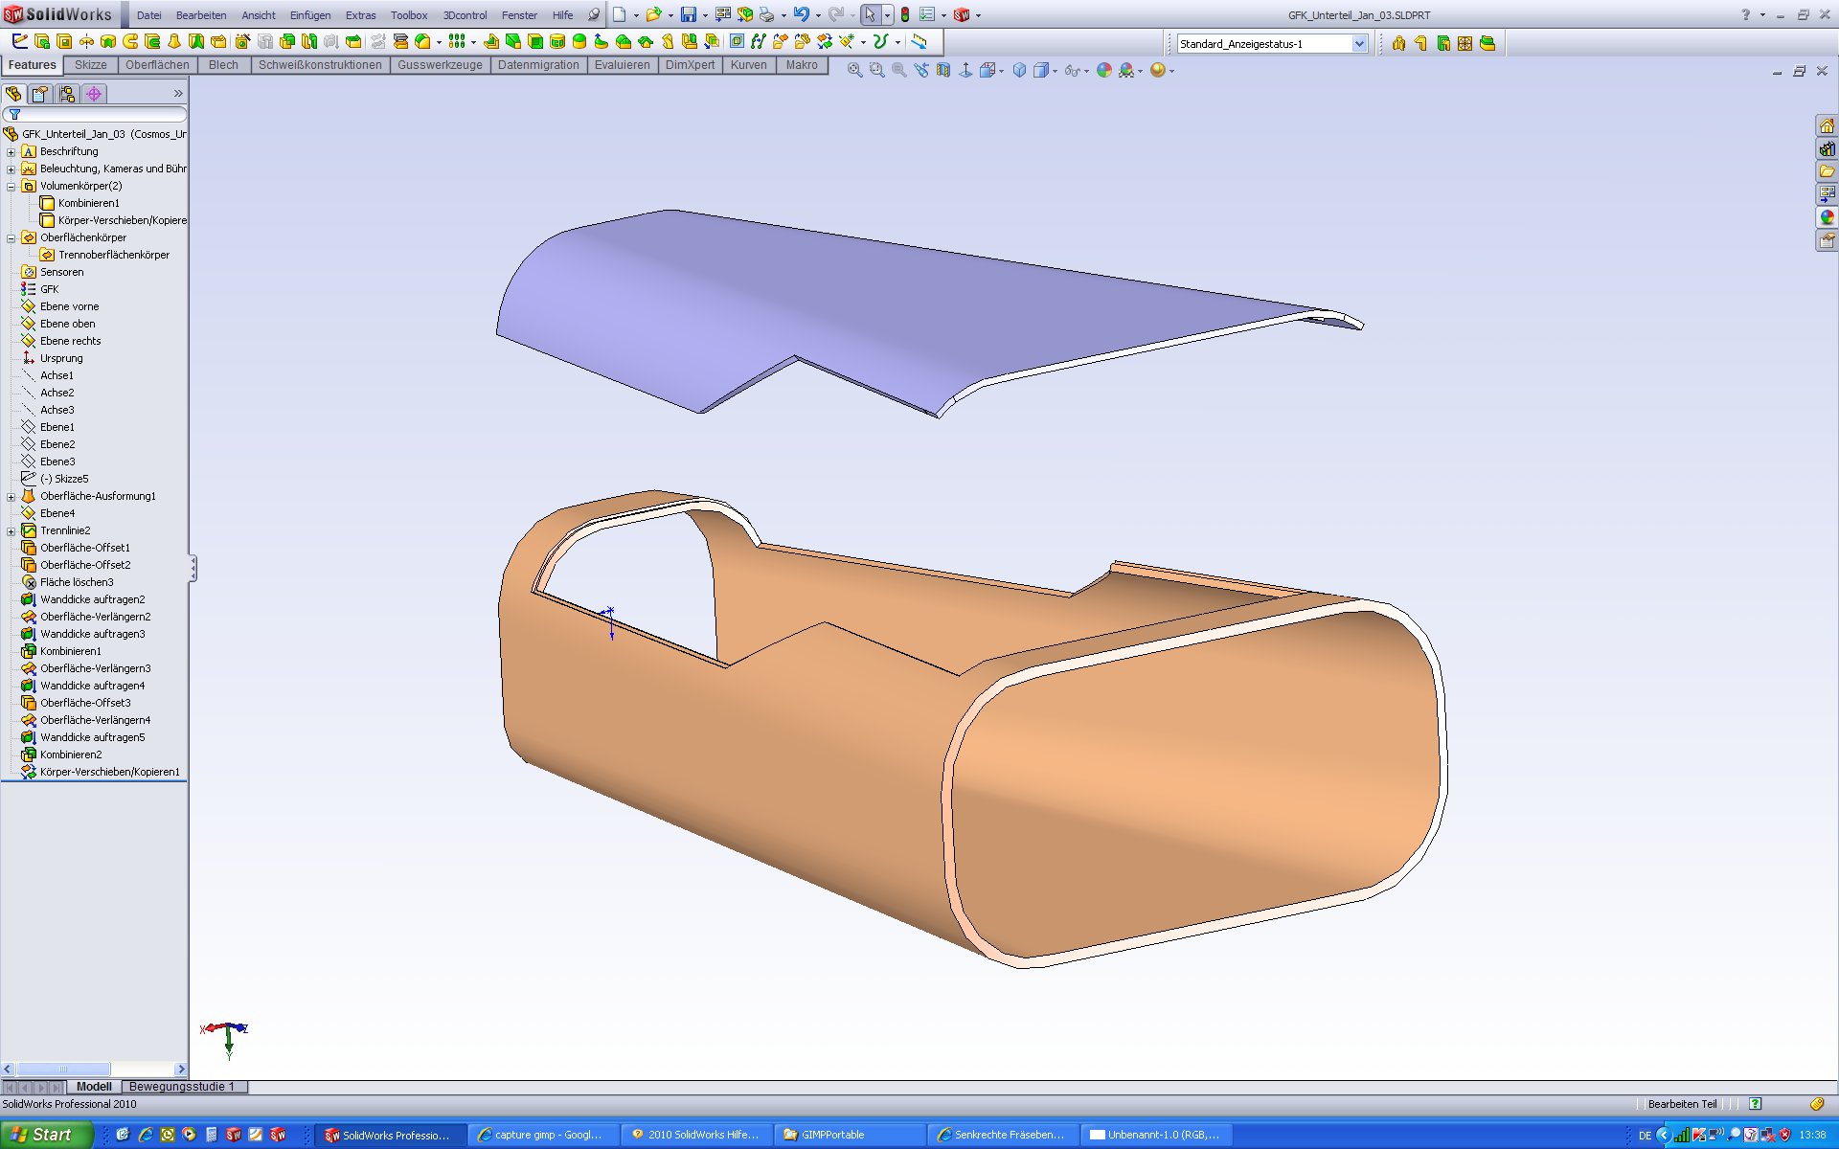Click the Windows Start button
Image resolution: width=1839 pixels, height=1149 pixels.
point(46,1135)
